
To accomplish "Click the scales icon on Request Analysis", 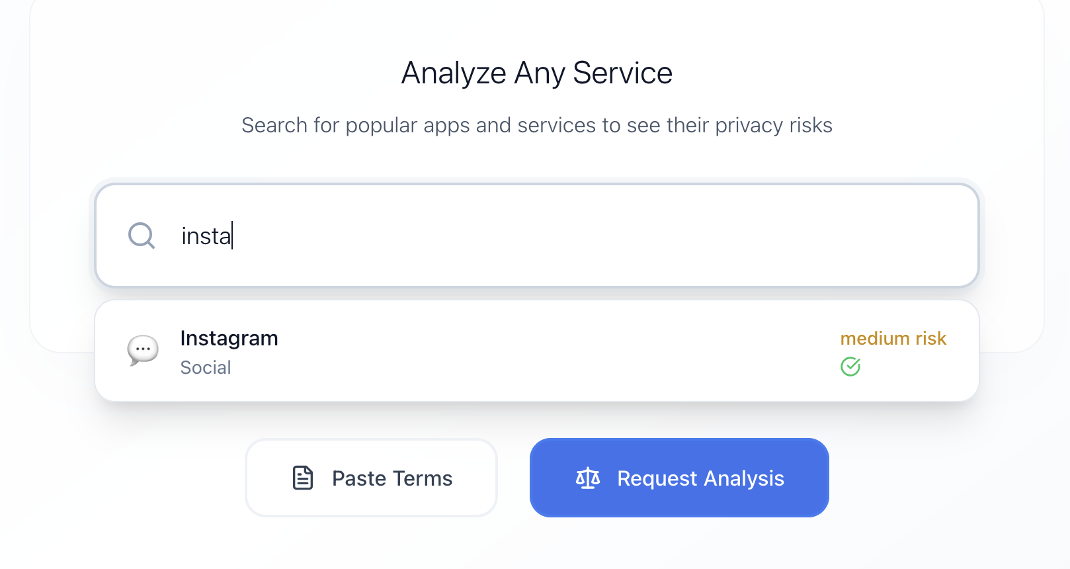I will [588, 478].
